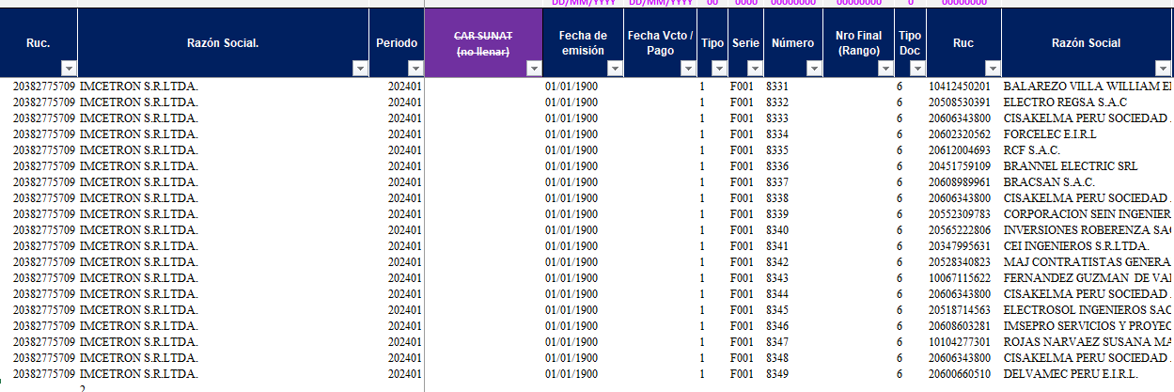Select cell with número 8332

click(792, 102)
